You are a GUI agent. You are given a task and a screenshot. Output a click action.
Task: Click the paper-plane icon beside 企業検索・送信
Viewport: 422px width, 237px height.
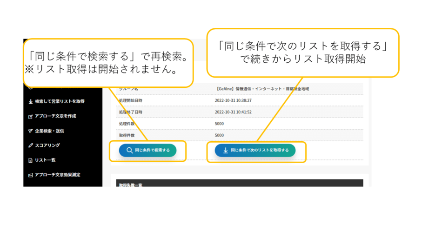30,131
